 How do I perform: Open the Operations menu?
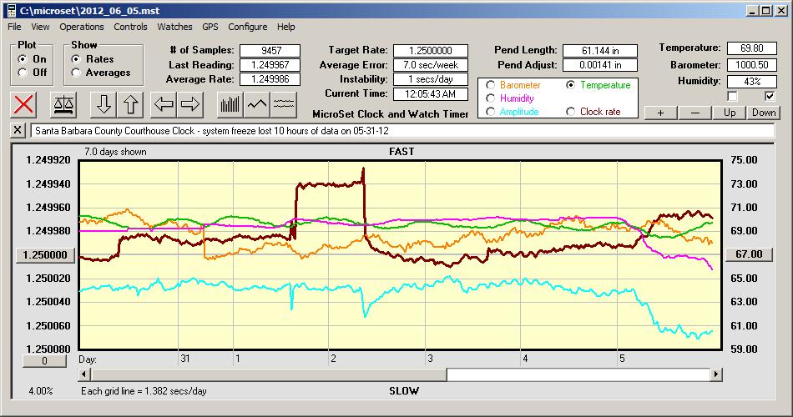pos(82,27)
